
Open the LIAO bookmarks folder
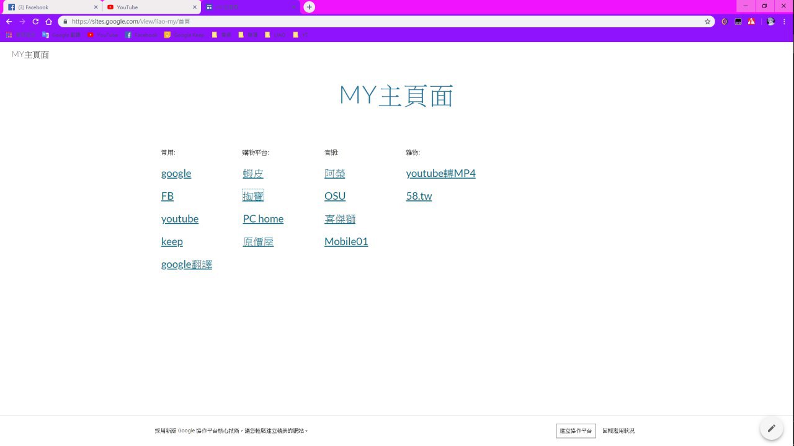point(275,35)
